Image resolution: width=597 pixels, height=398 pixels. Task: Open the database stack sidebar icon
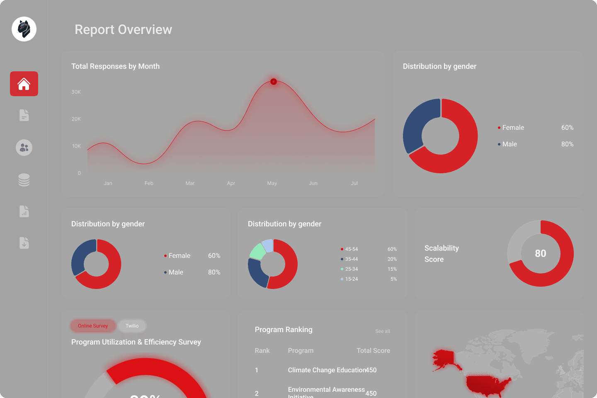24,180
